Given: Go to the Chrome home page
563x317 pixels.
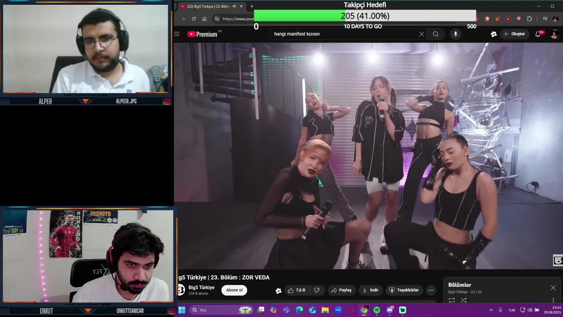Looking at the screenshot, I should (204, 19).
